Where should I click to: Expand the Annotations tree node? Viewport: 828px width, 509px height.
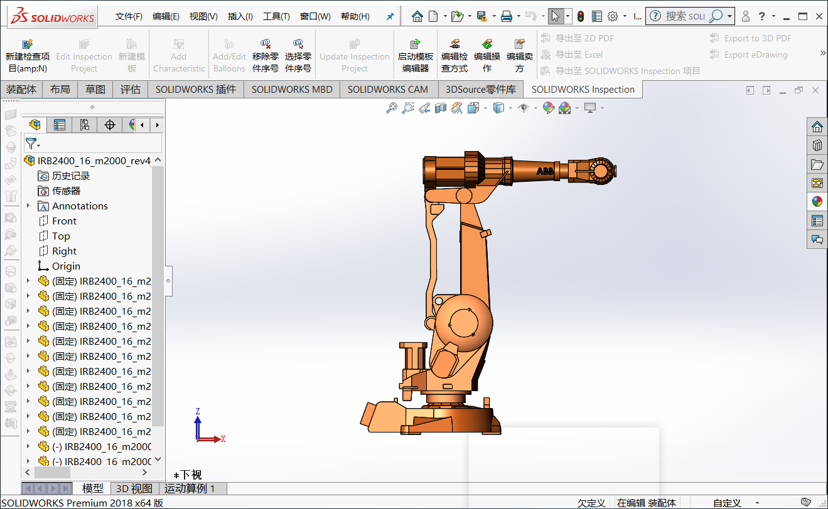pyautogui.click(x=28, y=206)
